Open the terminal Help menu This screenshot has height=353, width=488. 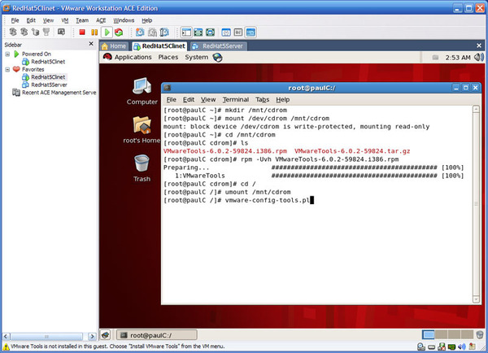tap(282, 99)
